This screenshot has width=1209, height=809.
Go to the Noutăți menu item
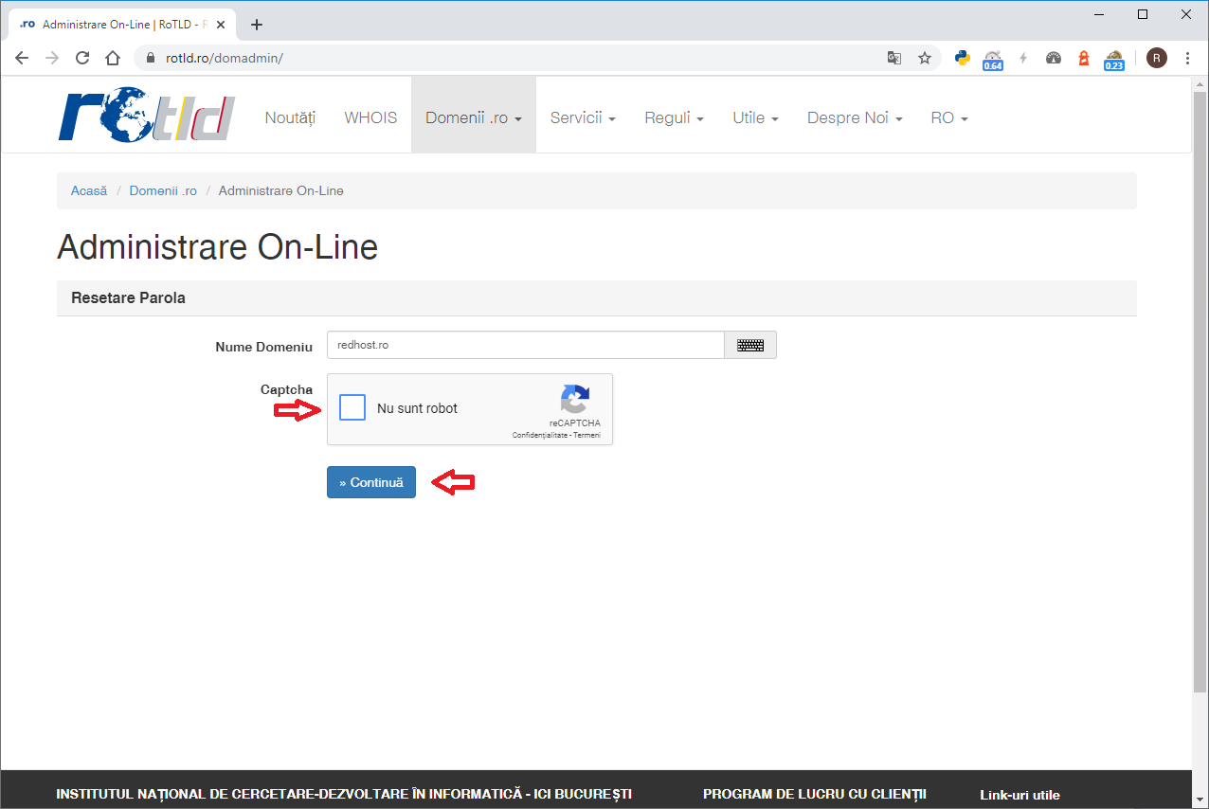[x=290, y=118]
